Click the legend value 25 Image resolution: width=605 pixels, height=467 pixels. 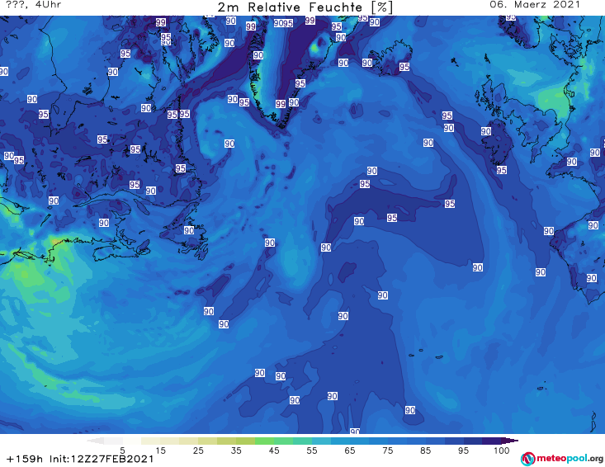pyautogui.click(x=198, y=450)
